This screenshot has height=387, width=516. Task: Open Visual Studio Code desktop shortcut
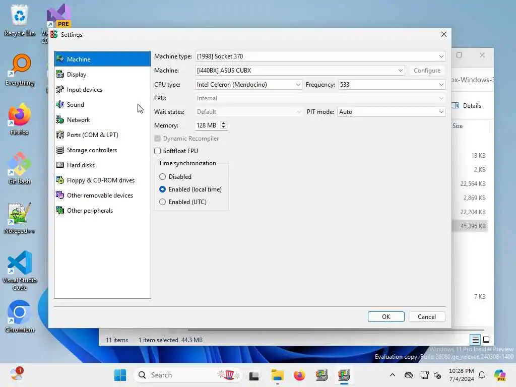[x=20, y=271]
